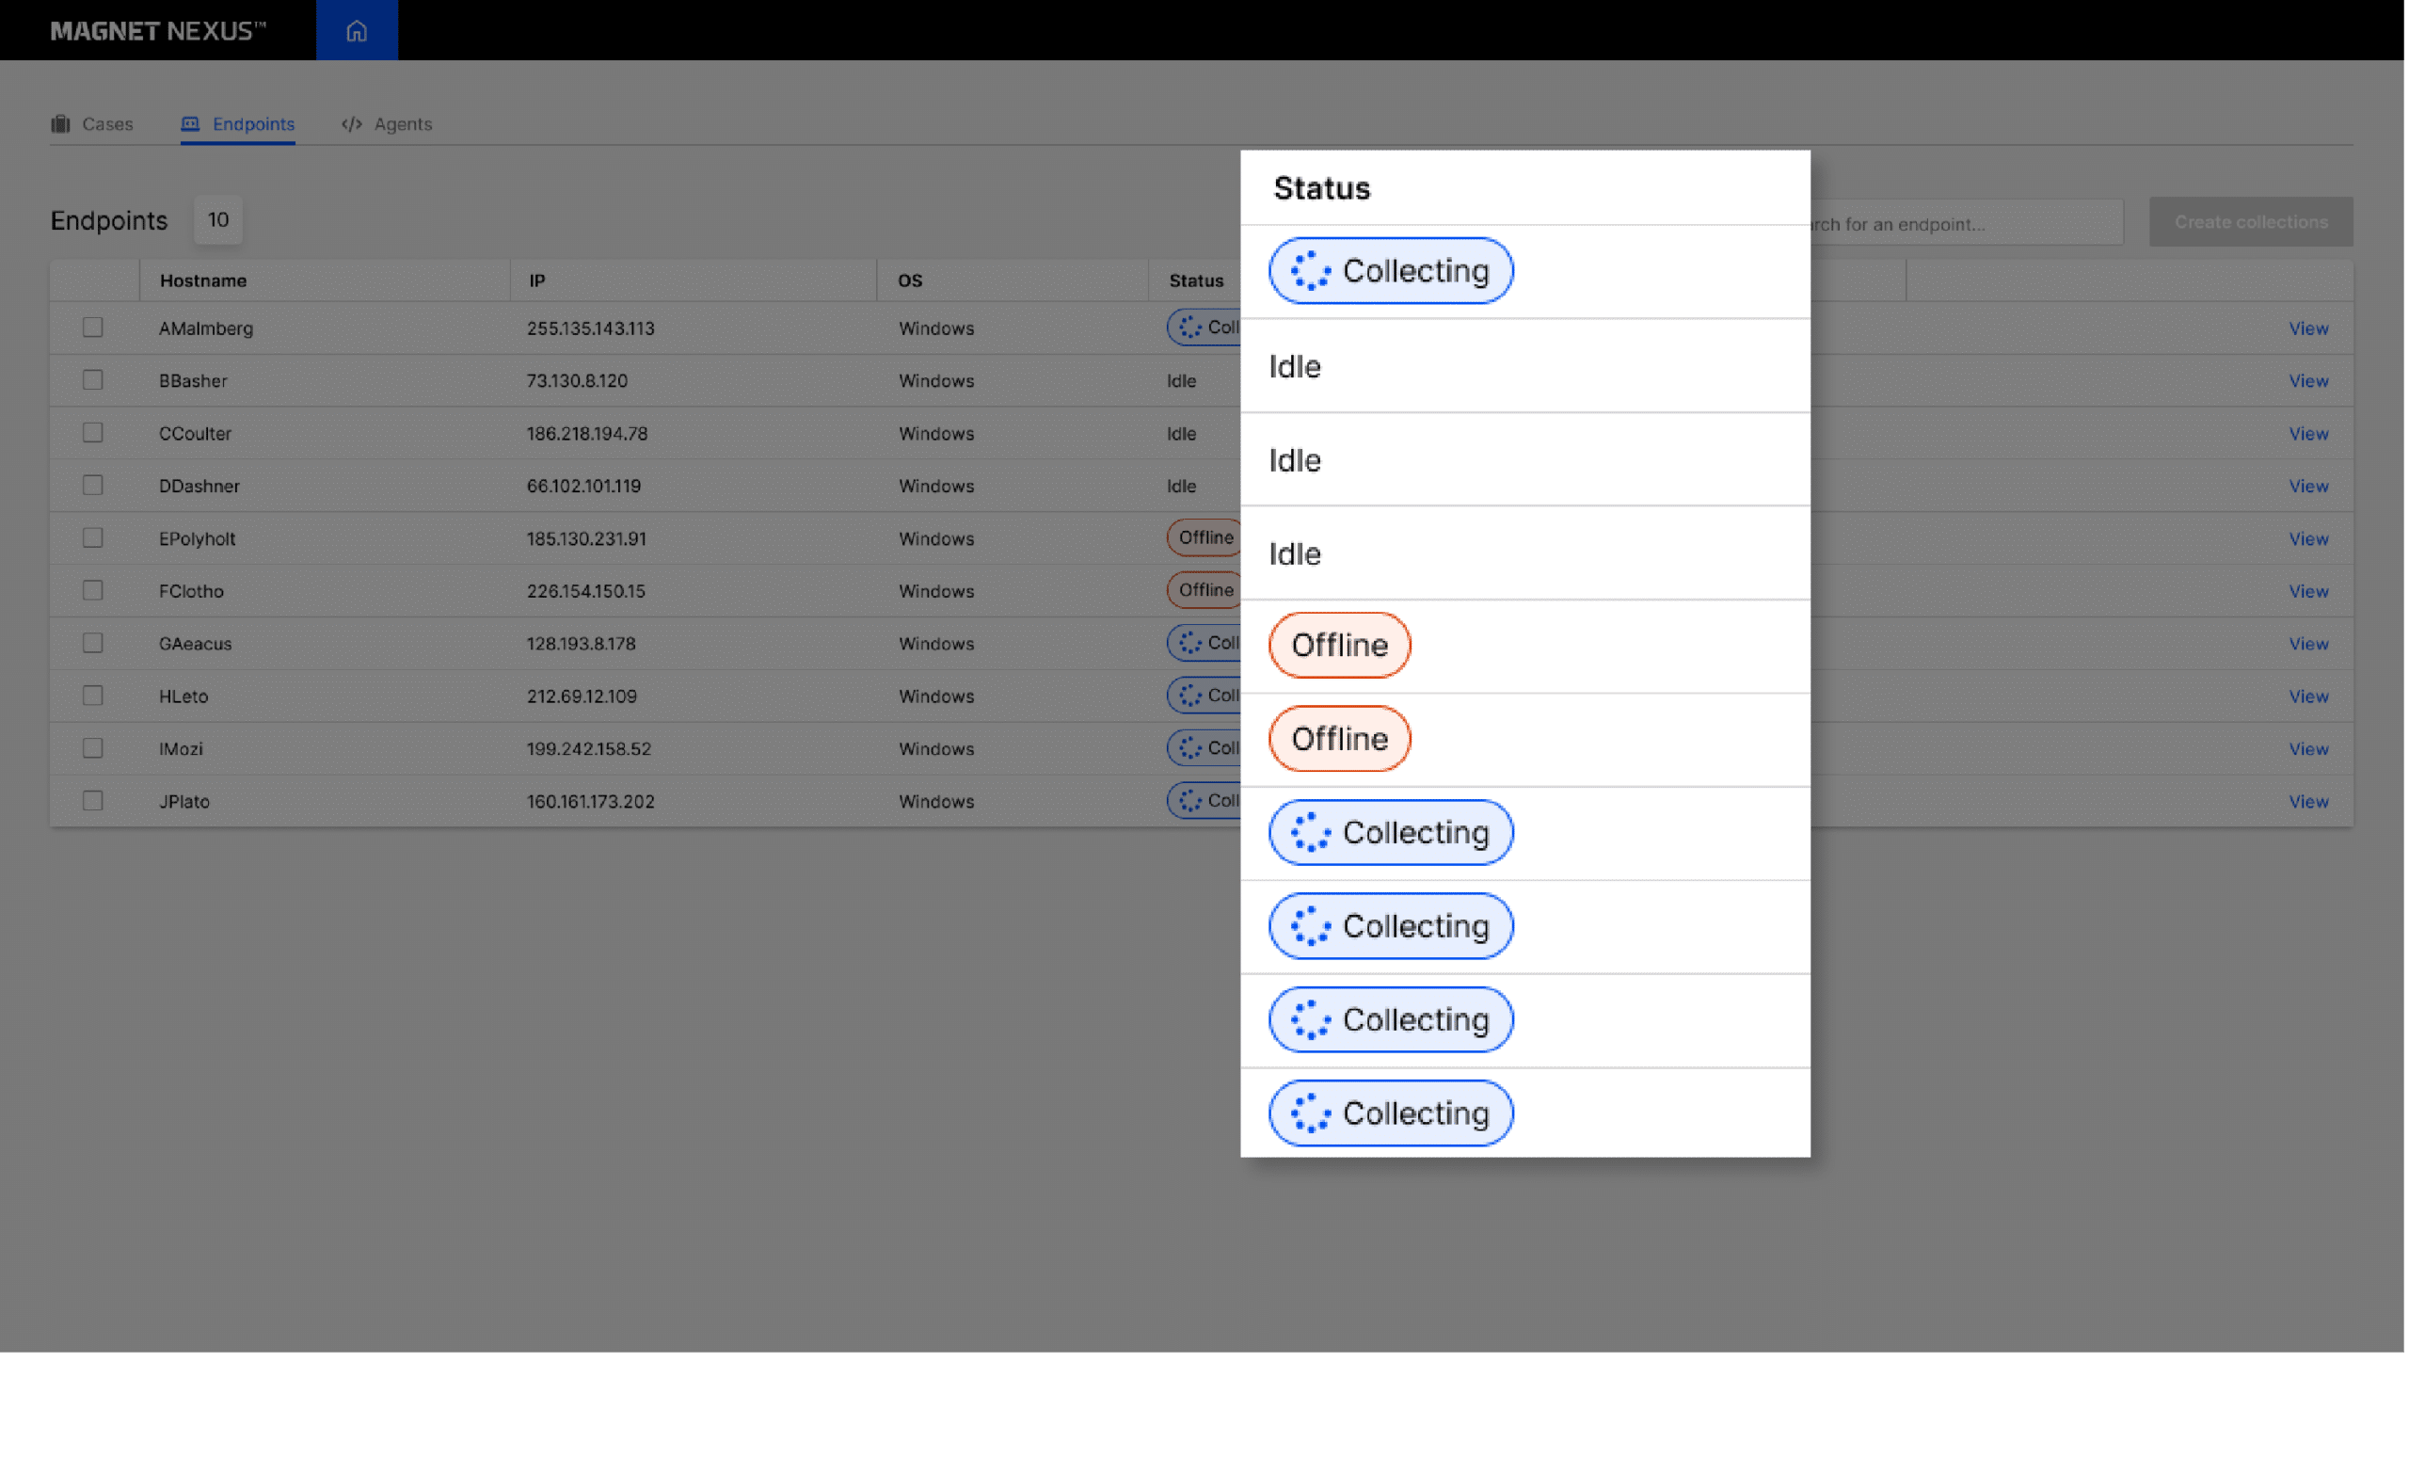
Task: Click the first Offline badge in popup
Action: click(x=1339, y=646)
